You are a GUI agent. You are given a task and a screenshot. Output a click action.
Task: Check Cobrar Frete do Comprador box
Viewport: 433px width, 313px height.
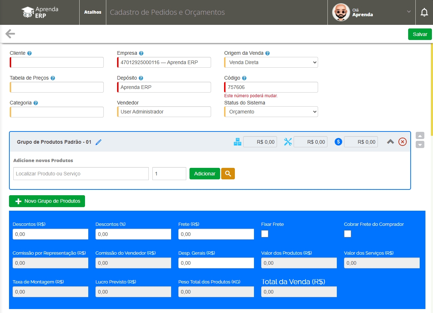348,234
